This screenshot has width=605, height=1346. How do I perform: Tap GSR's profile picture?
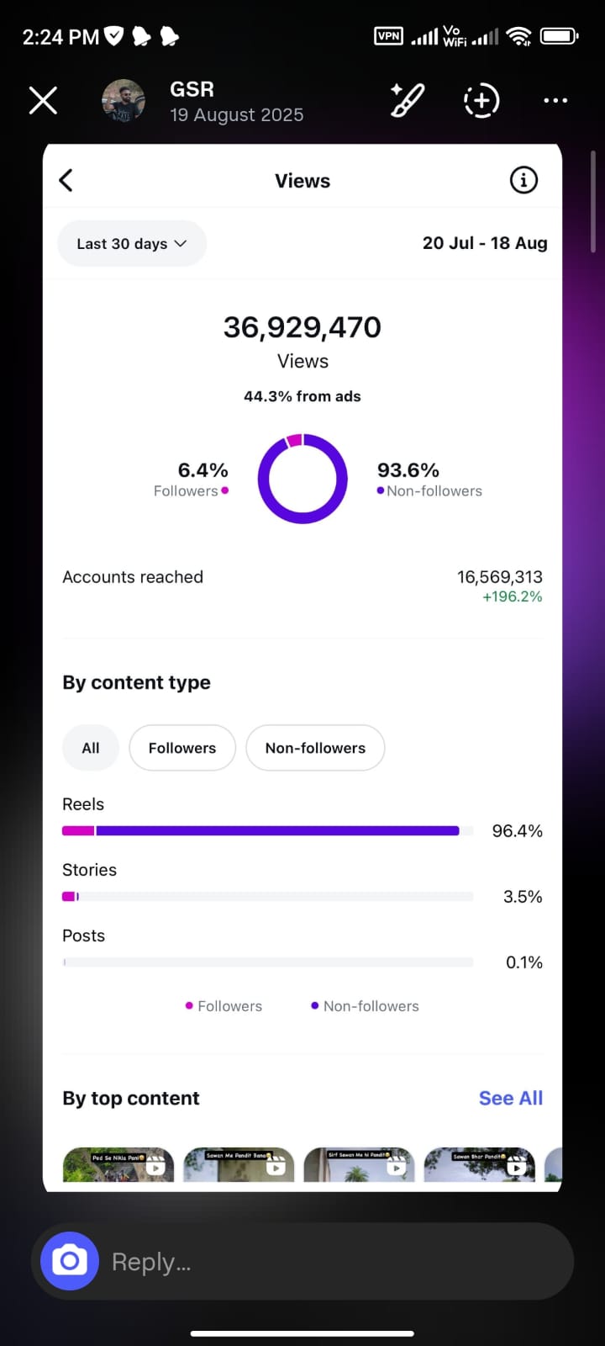123,100
